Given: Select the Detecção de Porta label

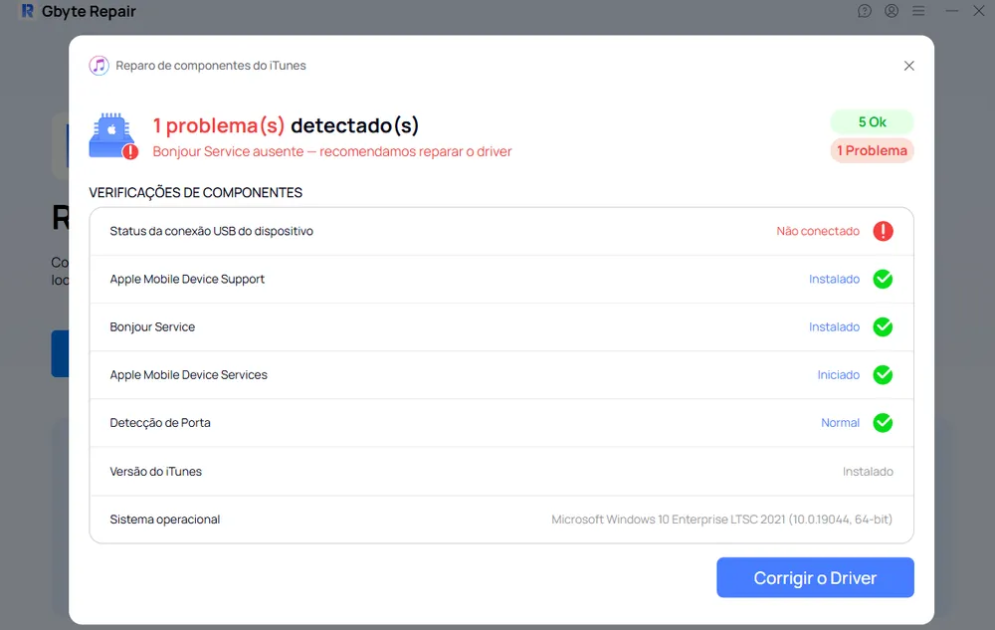Looking at the screenshot, I should (x=160, y=423).
